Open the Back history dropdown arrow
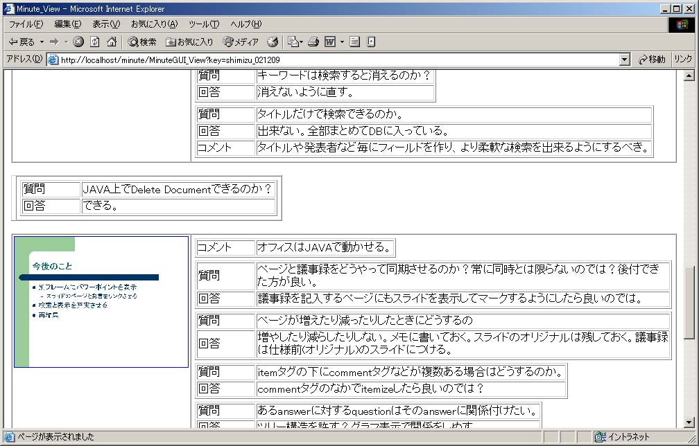 pyautogui.click(x=42, y=42)
